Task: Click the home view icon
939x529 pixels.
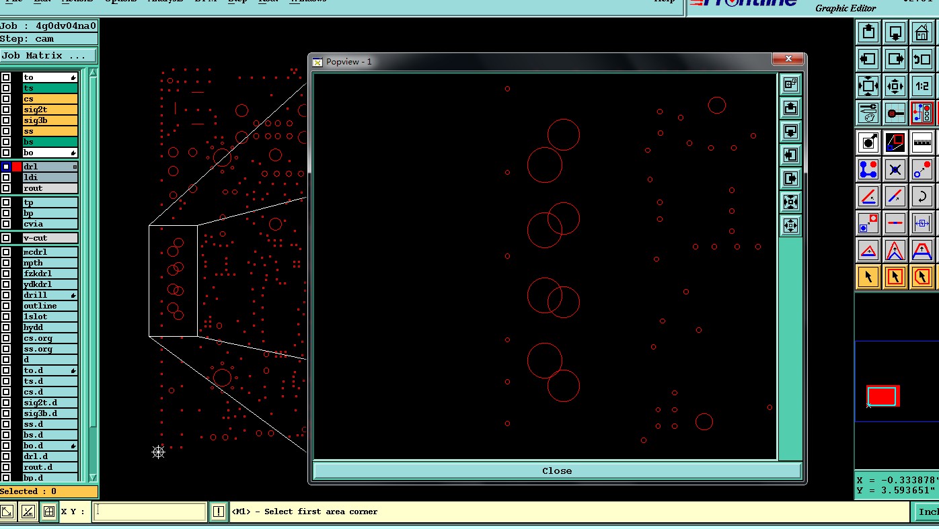Action: point(922,32)
